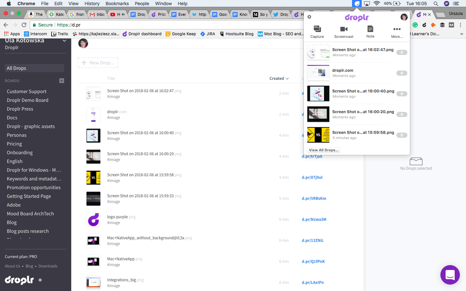Click the Droplr menu bar icon
This screenshot has width=466, height=291.
pos(357,4)
